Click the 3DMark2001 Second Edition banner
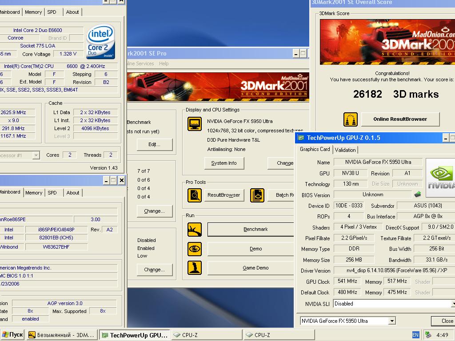This screenshot has width=455, height=341. coord(218,87)
